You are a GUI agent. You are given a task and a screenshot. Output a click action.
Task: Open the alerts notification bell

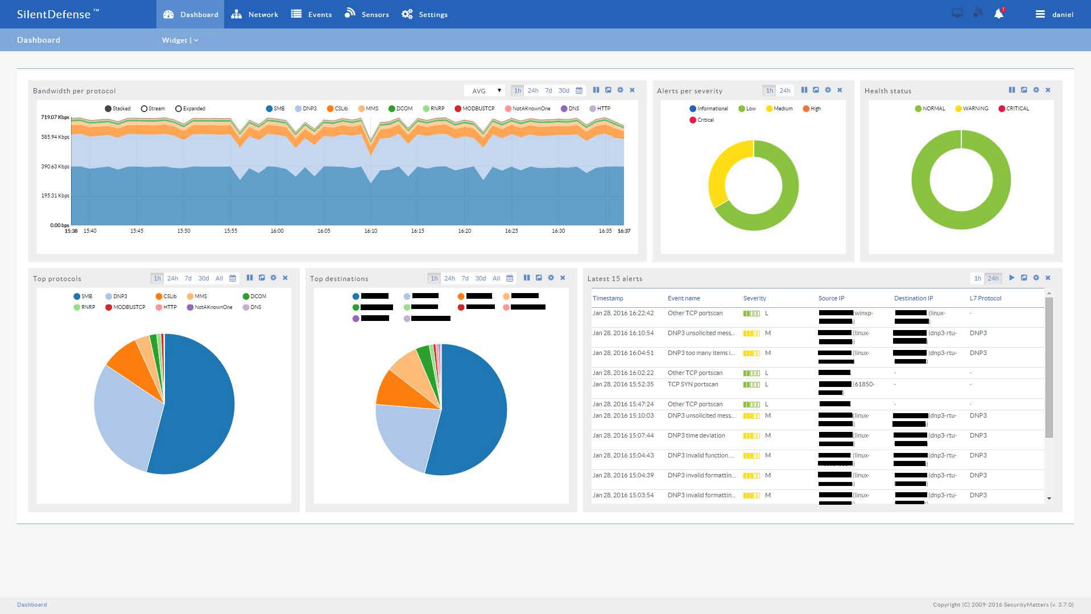[x=998, y=14]
